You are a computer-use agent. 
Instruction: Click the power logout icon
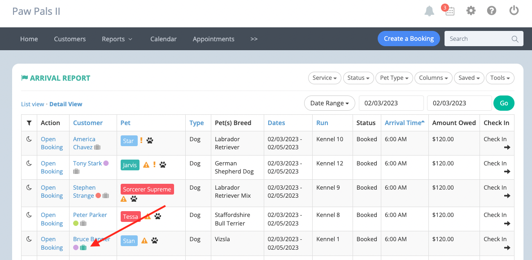[x=514, y=10]
